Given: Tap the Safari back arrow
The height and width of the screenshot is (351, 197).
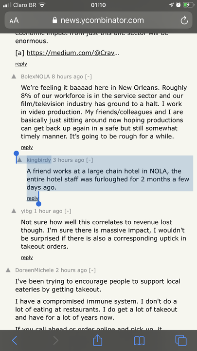Looking at the screenshot, I should (14, 340).
